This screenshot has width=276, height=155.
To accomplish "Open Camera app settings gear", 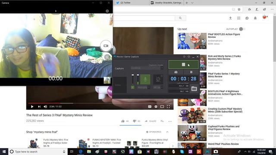I will tap(107, 11).
